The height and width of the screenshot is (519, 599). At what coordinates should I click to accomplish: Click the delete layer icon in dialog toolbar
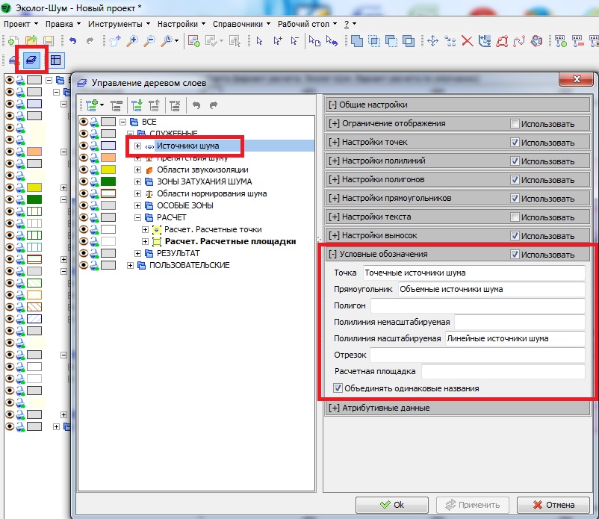pyautogui.click(x=174, y=106)
